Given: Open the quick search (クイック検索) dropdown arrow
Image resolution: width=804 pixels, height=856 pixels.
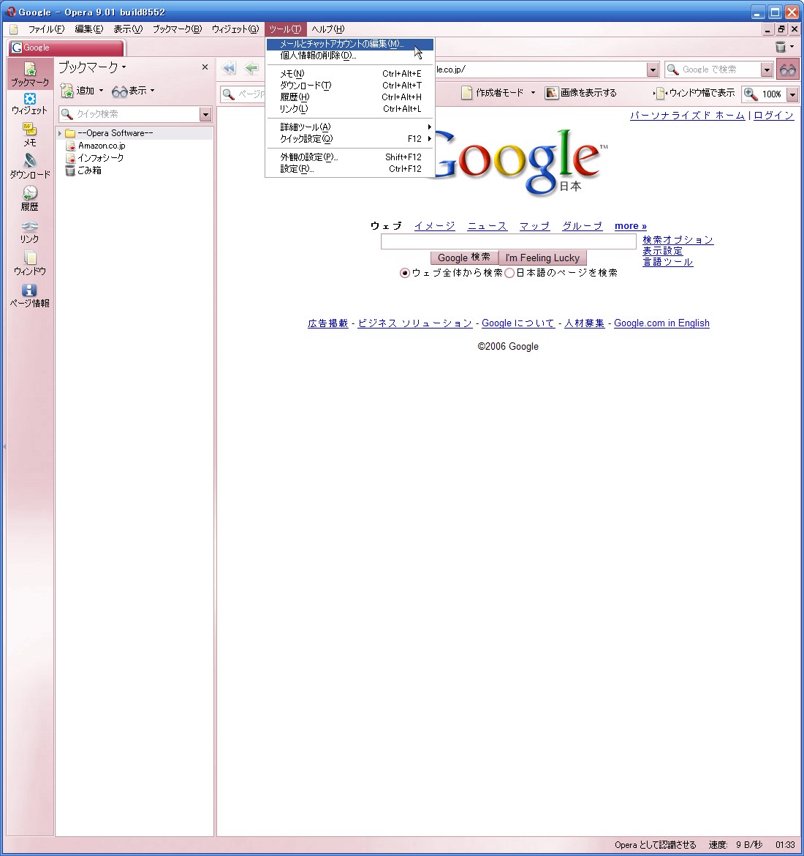Looking at the screenshot, I should point(205,114).
